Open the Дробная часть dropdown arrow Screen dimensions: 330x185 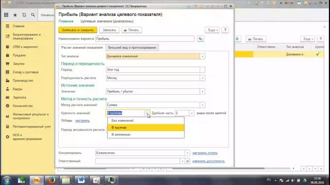pyautogui.click(x=191, y=113)
